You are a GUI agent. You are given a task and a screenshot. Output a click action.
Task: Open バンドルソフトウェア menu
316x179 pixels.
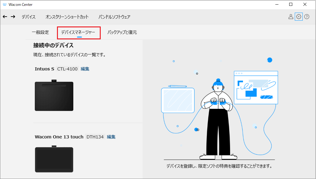click(114, 17)
